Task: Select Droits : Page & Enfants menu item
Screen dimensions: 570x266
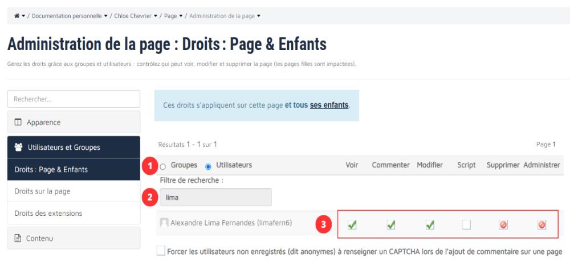Action: click(74, 170)
